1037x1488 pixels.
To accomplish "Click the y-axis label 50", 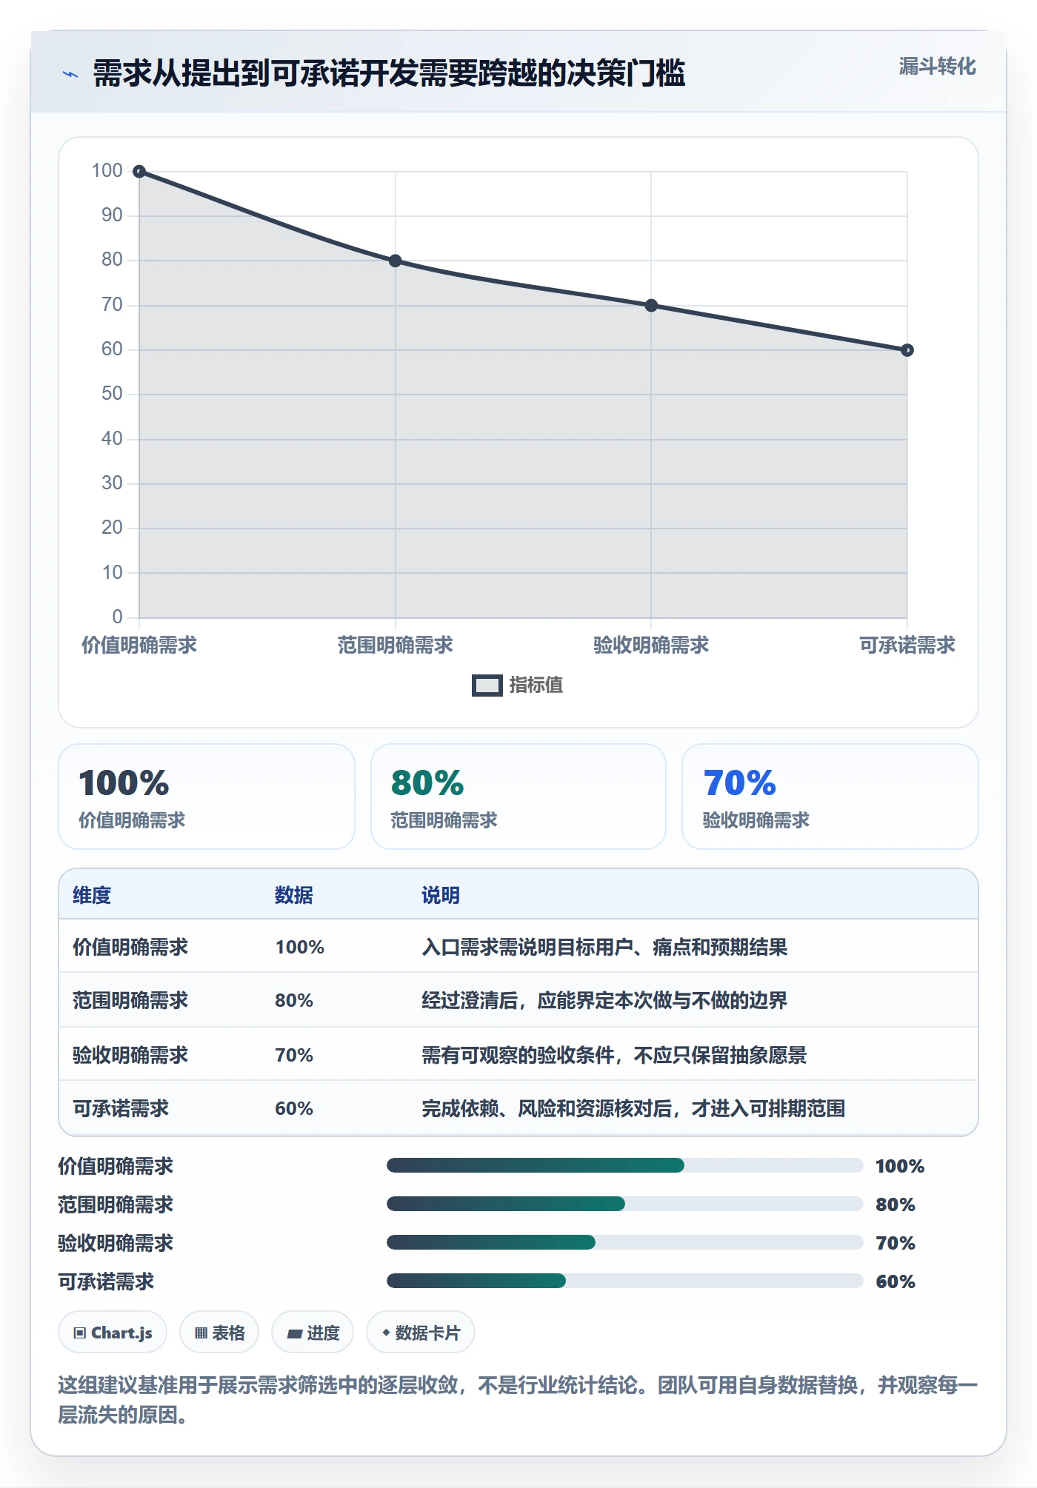I will click(112, 394).
